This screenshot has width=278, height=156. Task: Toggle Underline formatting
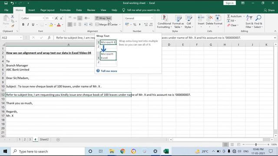(x=33, y=25)
